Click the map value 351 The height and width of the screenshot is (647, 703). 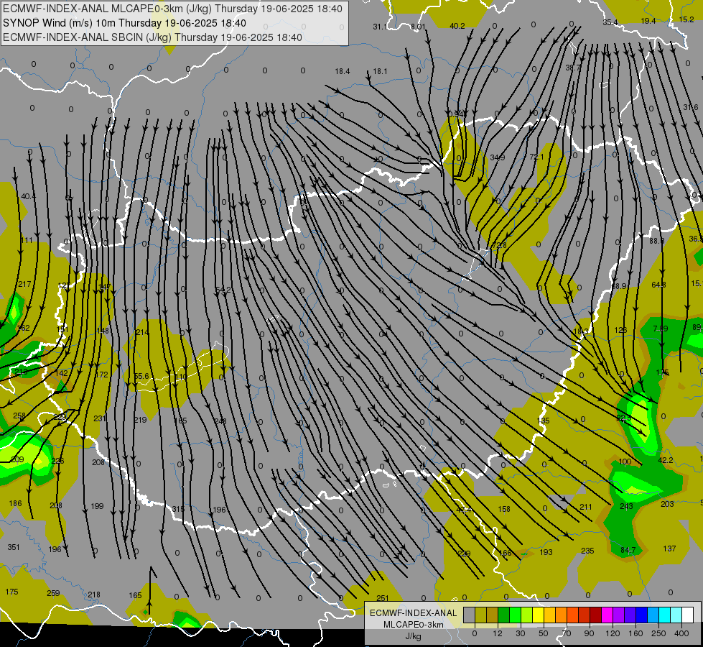(x=14, y=547)
